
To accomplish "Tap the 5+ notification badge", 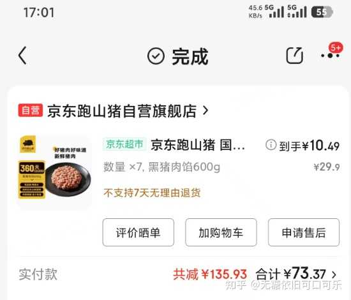I will (336, 47).
